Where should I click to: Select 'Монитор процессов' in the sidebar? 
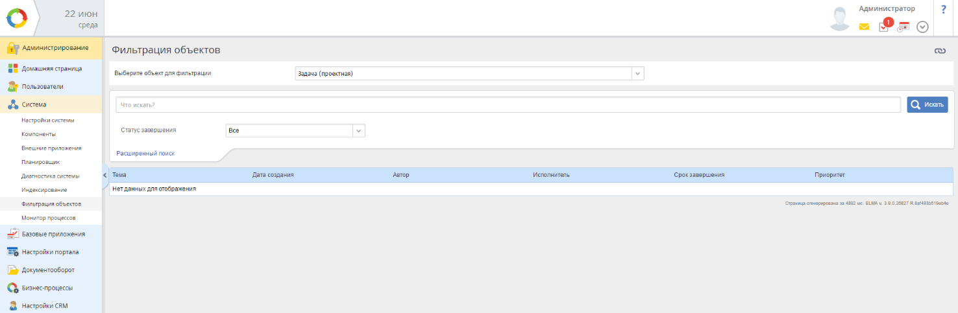(x=48, y=218)
